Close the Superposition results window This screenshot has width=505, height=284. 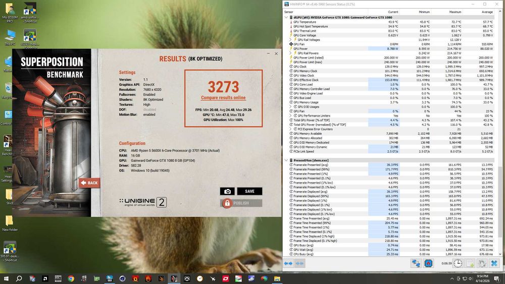[276, 53]
